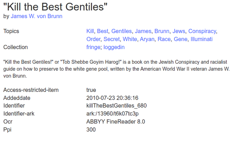Click the page title heading text

click(x=55, y=7)
